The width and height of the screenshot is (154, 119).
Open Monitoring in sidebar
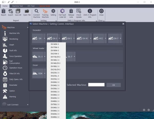tap(14, 39)
